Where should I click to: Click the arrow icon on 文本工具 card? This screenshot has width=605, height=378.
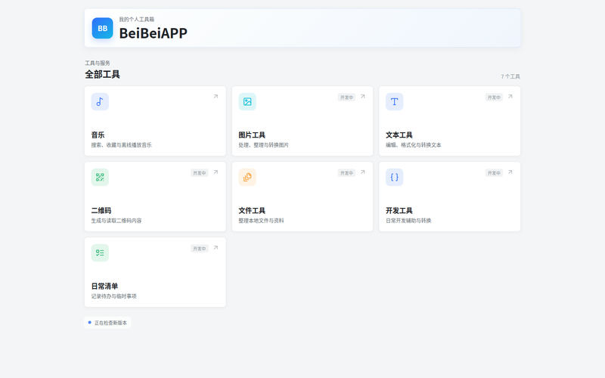tap(510, 97)
